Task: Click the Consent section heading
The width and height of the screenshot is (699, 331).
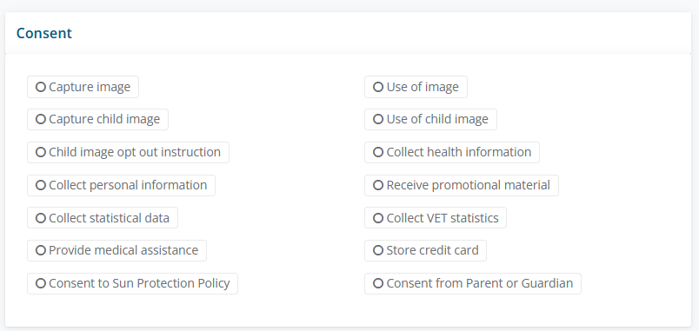Action: coord(44,33)
